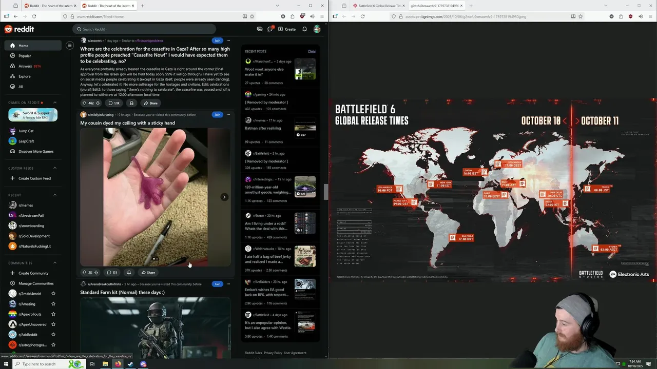Favorite r/2meirl4meirl with its star

(53, 294)
